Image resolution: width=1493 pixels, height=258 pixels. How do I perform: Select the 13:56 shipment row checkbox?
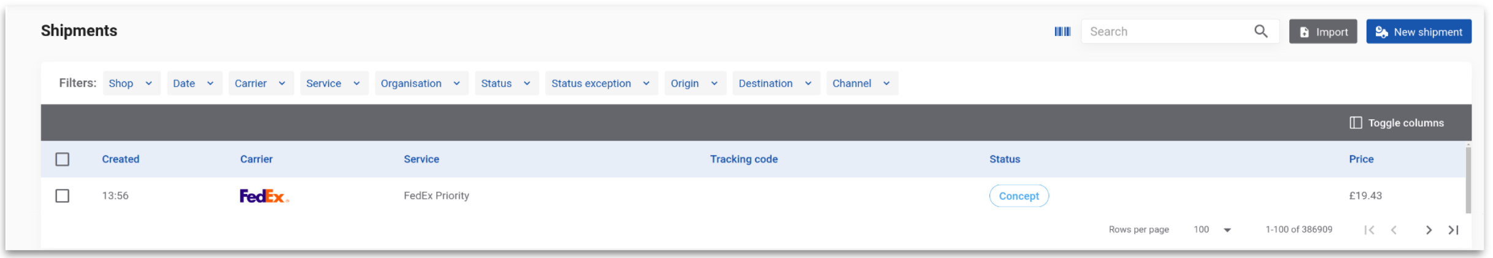(x=62, y=196)
